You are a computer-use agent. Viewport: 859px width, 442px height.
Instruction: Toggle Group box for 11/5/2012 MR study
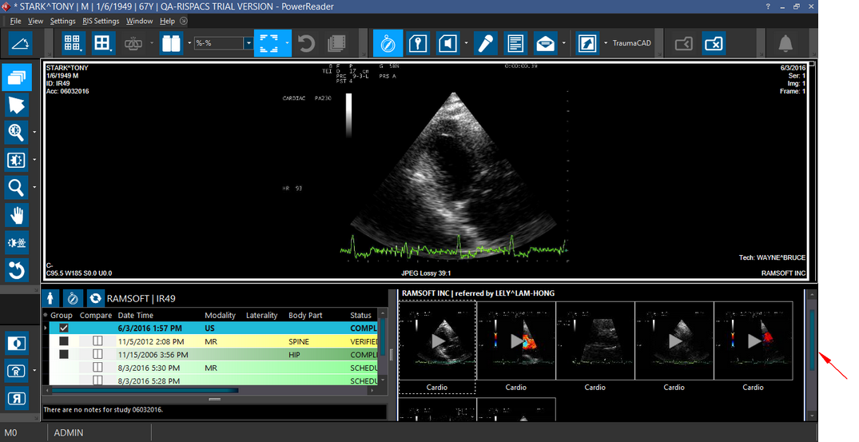click(x=64, y=341)
